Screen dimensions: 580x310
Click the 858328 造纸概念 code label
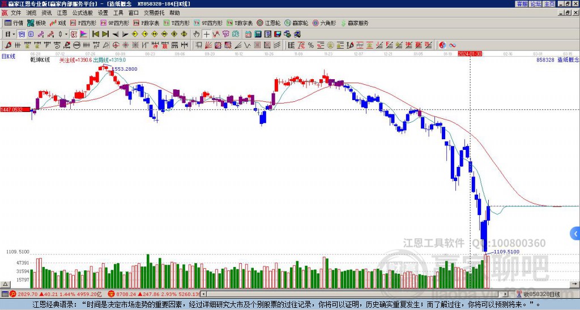[x=558, y=59]
